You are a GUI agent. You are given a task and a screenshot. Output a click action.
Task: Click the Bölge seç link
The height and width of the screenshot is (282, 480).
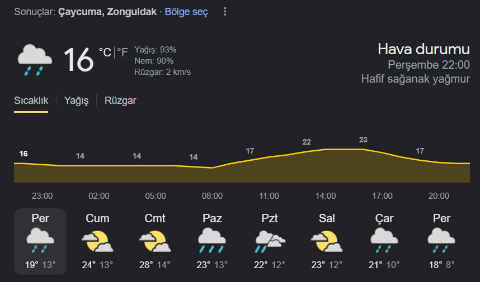(x=186, y=12)
